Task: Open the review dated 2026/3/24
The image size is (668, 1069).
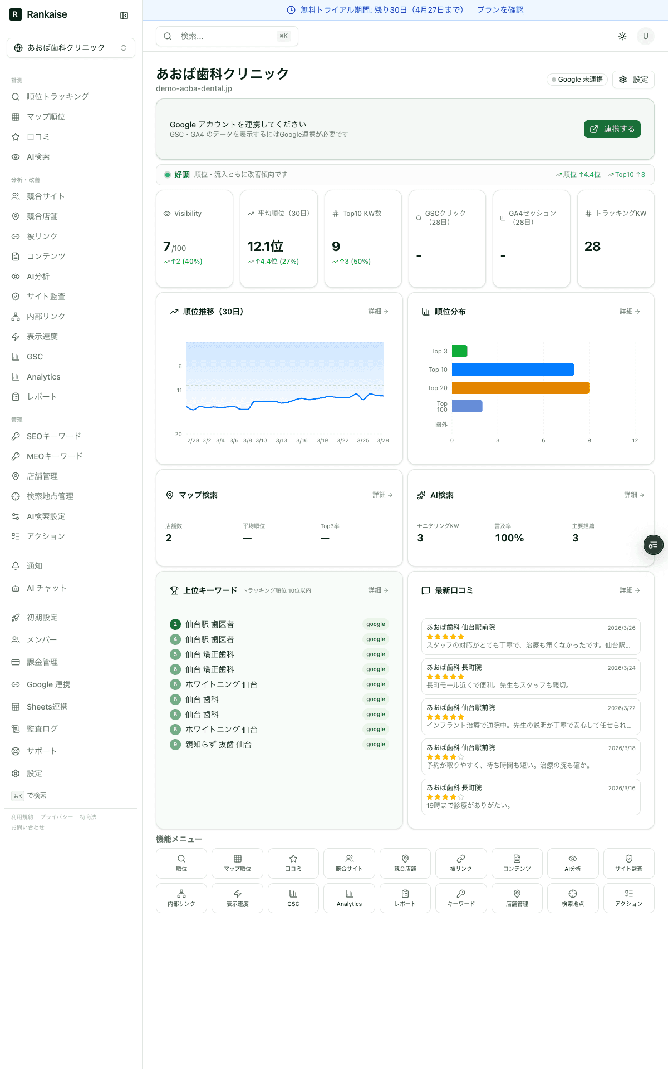Action: (x=531, y=677)
